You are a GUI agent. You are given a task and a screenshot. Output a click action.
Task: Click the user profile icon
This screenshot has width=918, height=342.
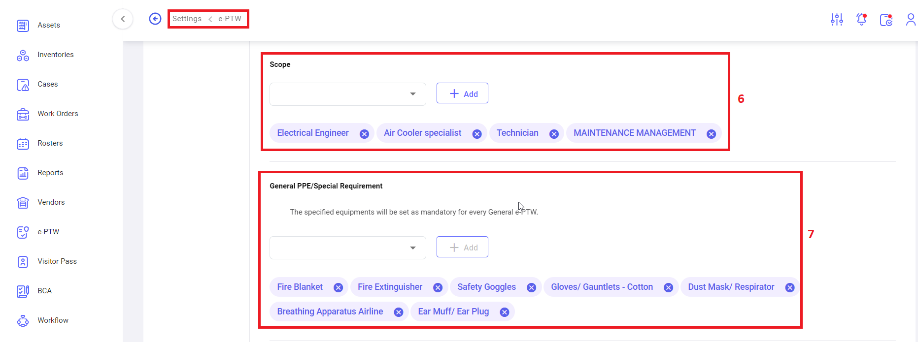pyautogui.click(x=910, y=19)
